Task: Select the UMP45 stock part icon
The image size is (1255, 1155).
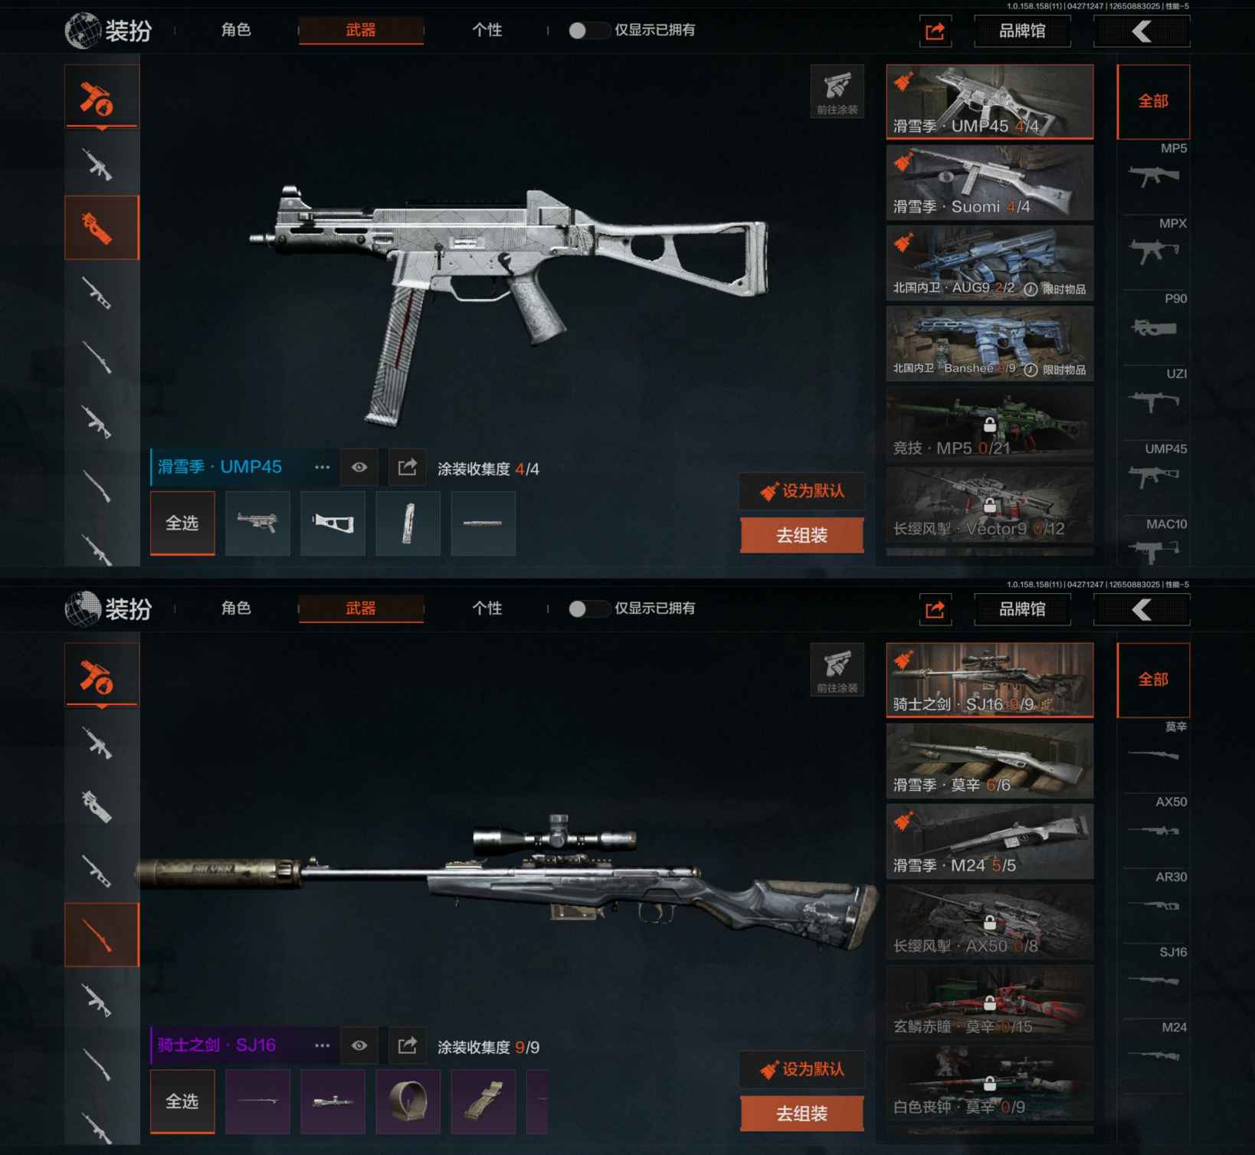Action: pos(333,523)
